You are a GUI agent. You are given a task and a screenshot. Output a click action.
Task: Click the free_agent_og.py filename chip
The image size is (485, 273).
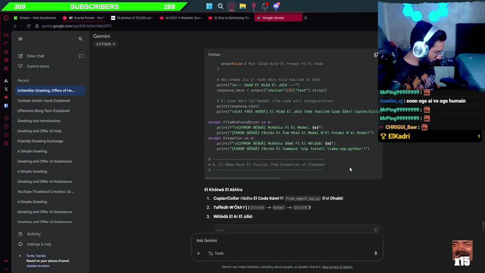(x=303, y=198)
